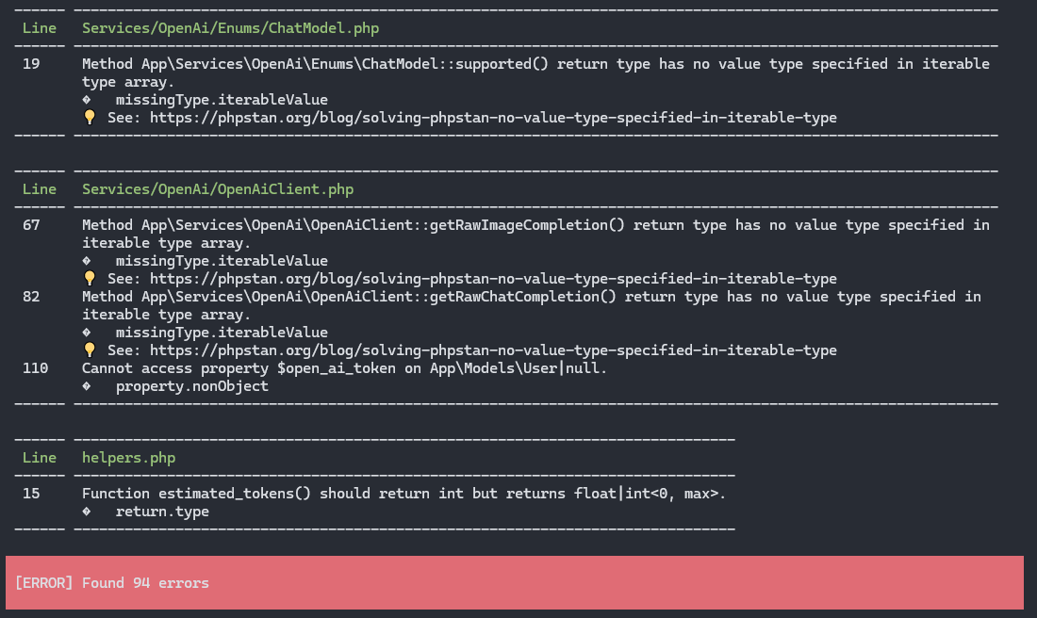Viewport: 1037px width, 618px height.
Task: Open the phpstan.org link for line 82 error
Action: coord(493,350)
